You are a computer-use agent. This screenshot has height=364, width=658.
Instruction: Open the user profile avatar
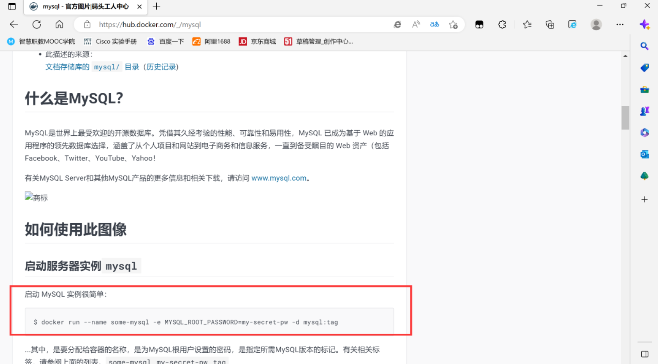(x=596, y=24)
